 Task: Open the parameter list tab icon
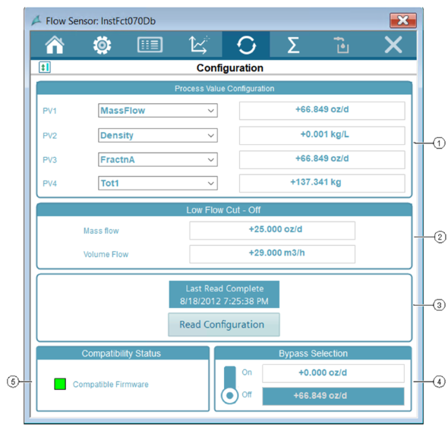(x=150, y=45)
